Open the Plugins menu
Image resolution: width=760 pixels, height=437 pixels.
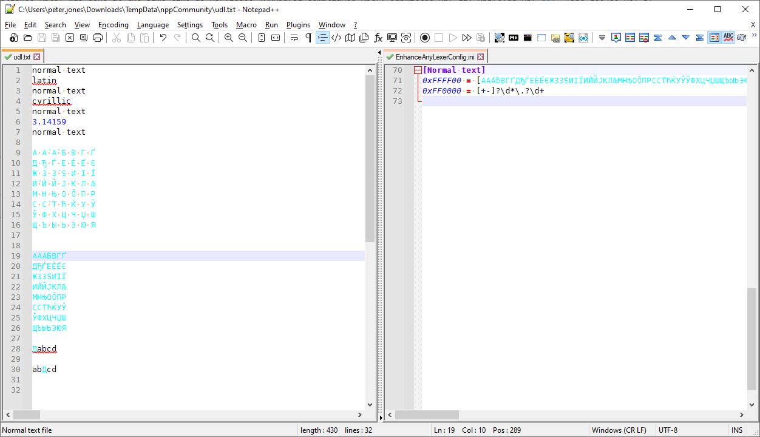coord(298,25)
